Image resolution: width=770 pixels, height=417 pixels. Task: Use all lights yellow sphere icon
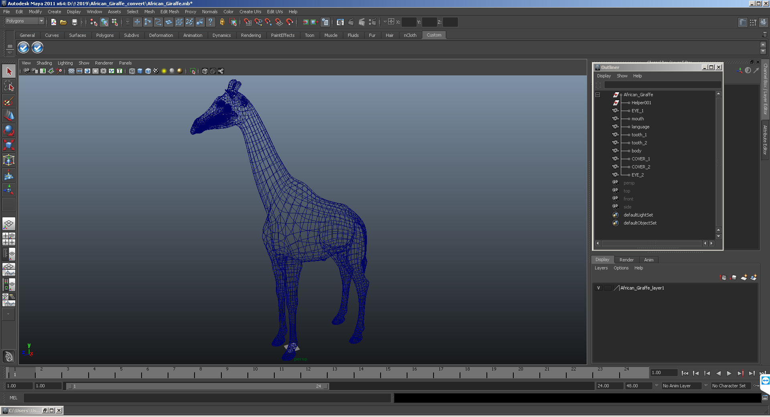pyautogui.click(x=164, y=71)
